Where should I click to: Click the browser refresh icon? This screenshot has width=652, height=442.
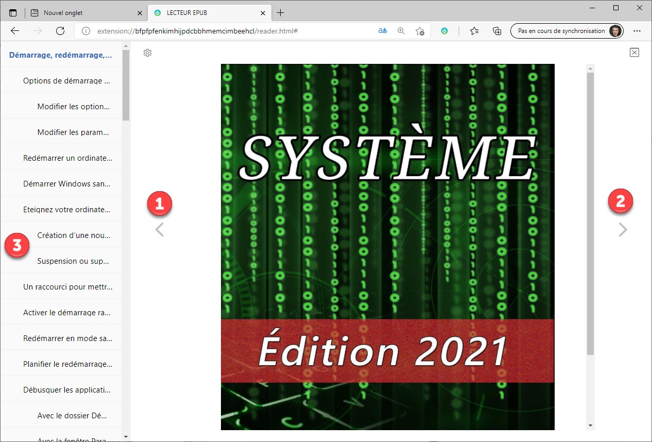[x=60, y=31]
